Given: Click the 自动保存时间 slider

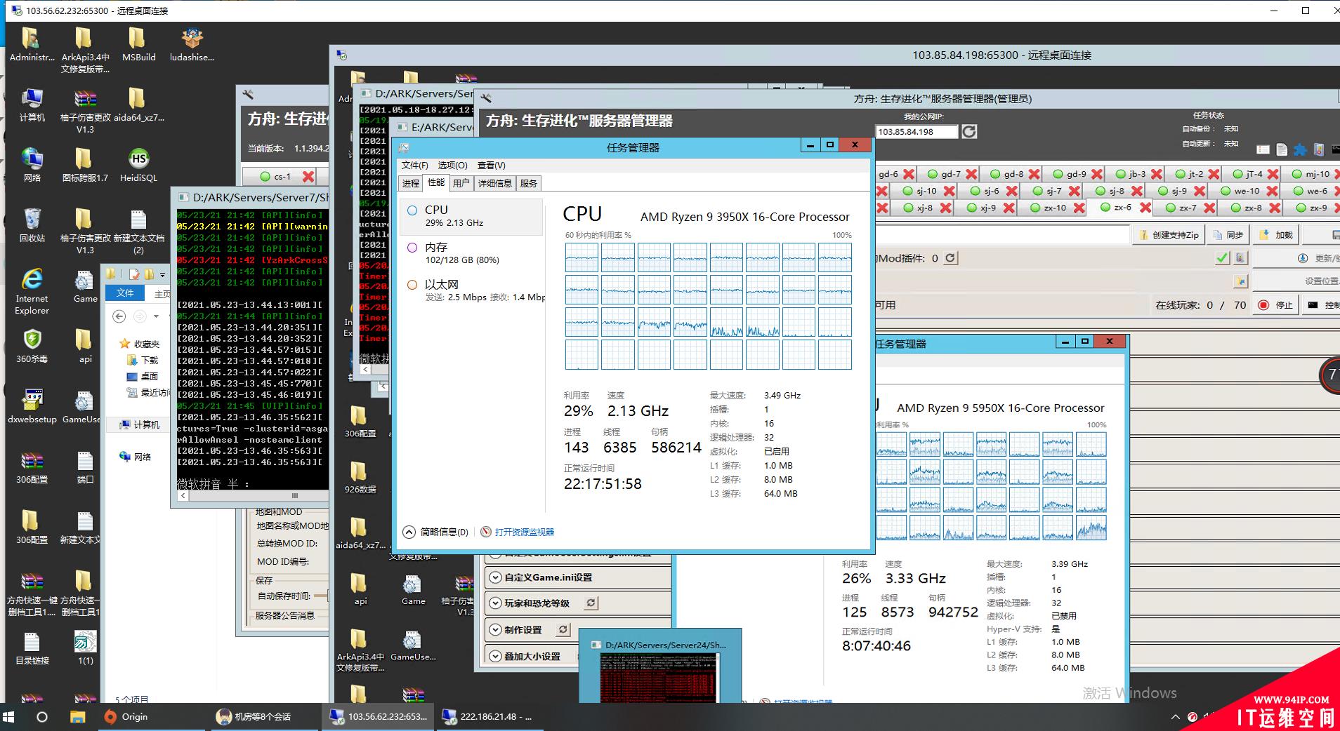Looking at the screenshot, I should [322, 596].
